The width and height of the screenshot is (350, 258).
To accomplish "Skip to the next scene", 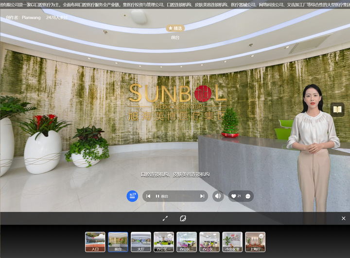I will point(202,196).
